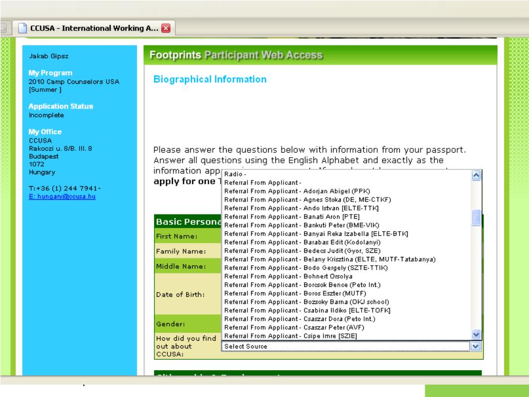Click the page icon on the CCUSA tab

point(22,28)
